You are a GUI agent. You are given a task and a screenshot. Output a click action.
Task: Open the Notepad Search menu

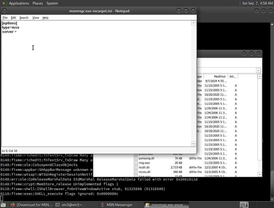point(24,18)
